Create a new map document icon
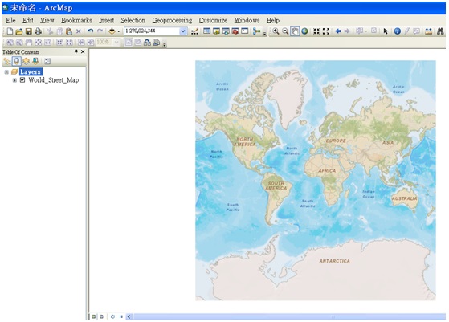Screen dimensions: 449x322 pyautogui.click(x=10, y=31)
